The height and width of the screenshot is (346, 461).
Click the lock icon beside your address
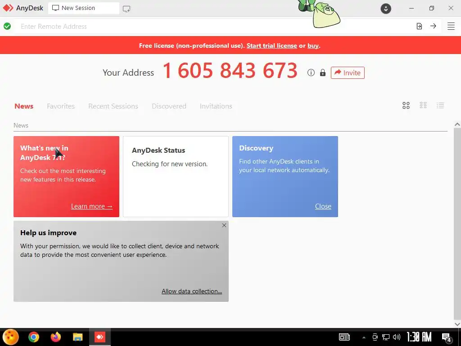point(323,73)
